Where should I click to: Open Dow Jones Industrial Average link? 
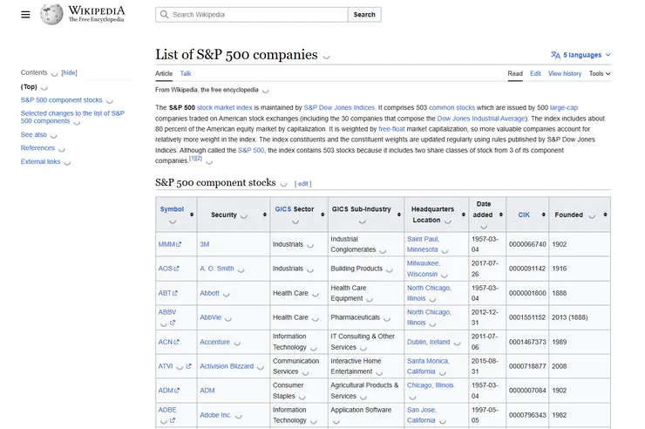click(481, 119)
